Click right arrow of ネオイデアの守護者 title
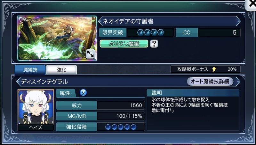 coord(238,21)
